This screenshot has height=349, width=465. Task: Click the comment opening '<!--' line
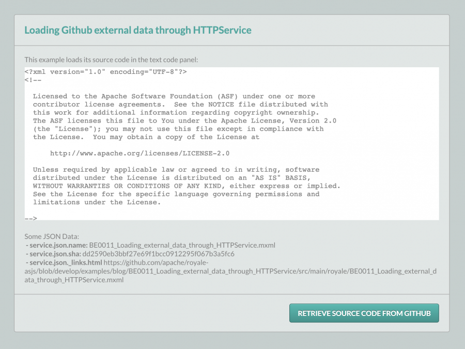(x=33, y=80)
